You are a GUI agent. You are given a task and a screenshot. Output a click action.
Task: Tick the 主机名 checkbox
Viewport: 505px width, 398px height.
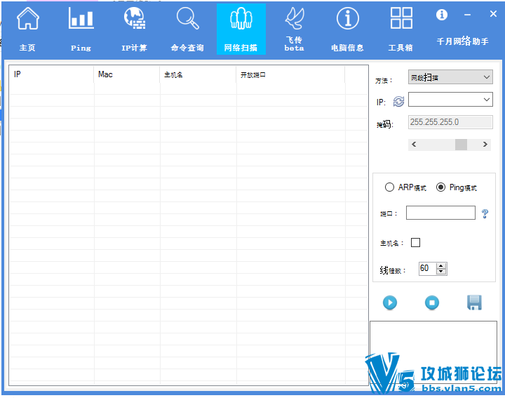coord(415,242)
